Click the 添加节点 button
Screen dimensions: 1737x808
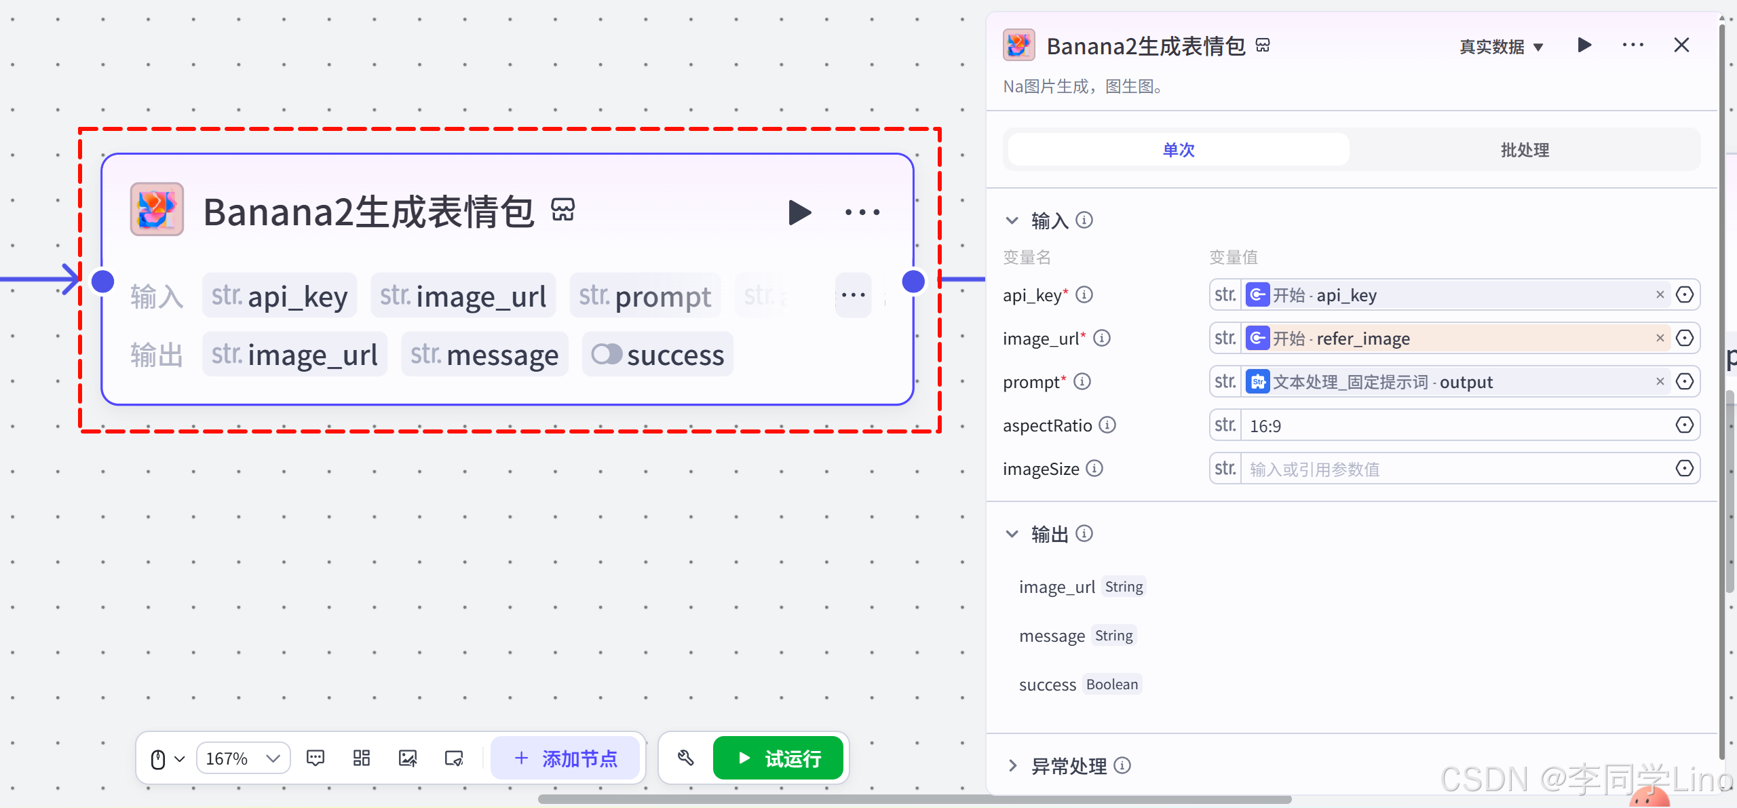pos(565,758)
